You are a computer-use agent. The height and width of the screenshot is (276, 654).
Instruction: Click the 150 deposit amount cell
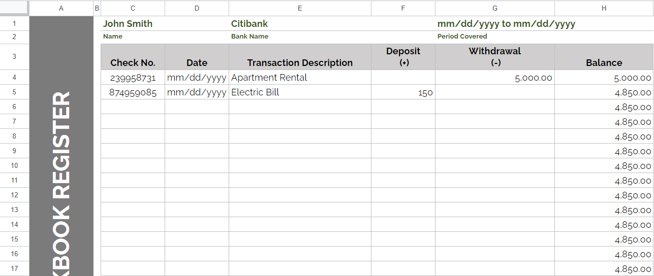click(x=403, y=92)
